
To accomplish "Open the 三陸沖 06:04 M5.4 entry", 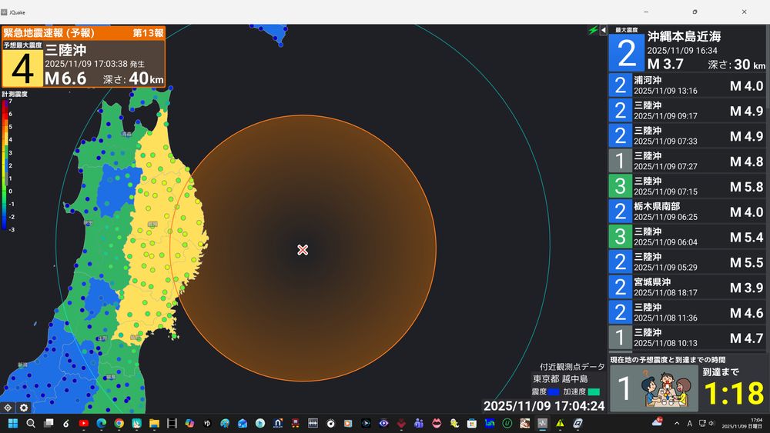I will click(x=687, y=237).
